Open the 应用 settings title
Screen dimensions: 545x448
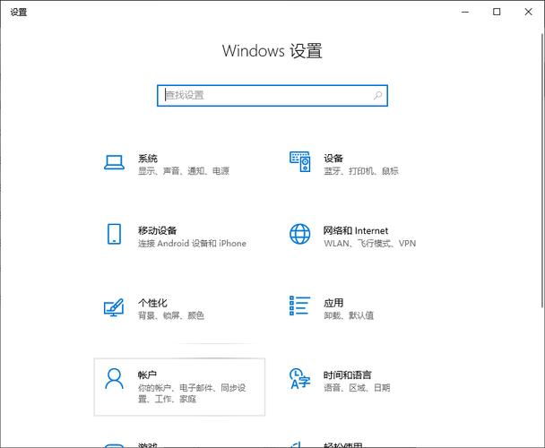tap(333, 303)
